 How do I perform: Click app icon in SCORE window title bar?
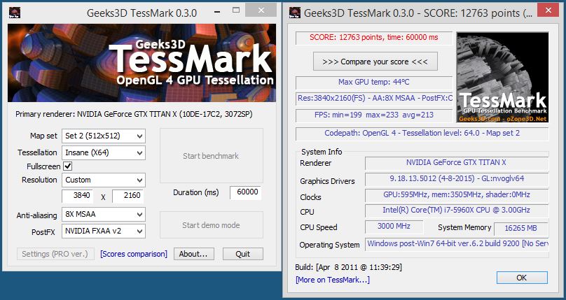(295, 13)
